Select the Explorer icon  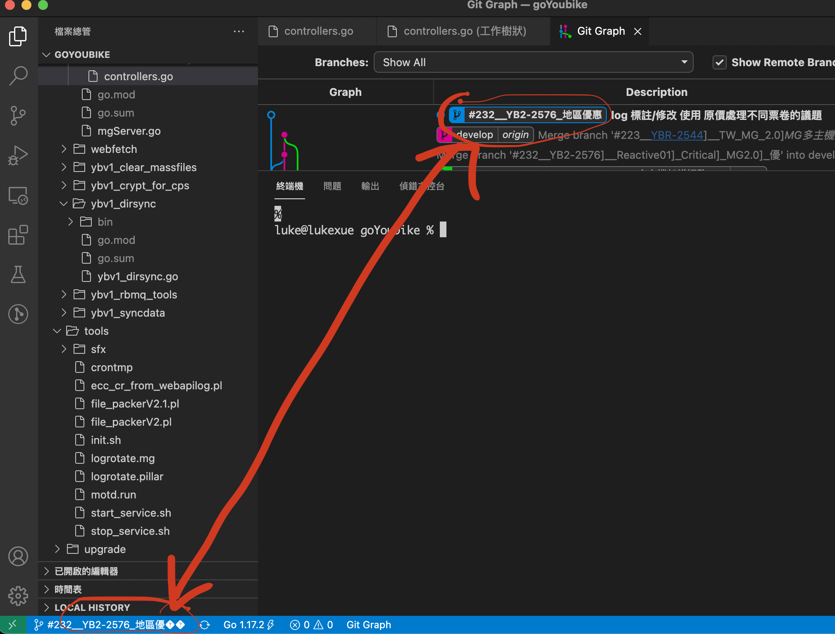18,36
